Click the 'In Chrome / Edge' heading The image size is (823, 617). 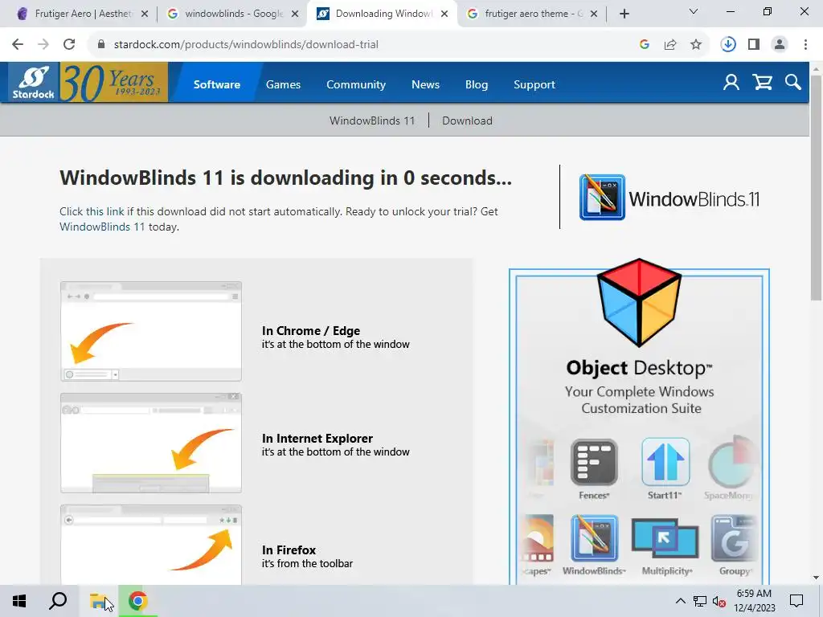coord(311,330)
